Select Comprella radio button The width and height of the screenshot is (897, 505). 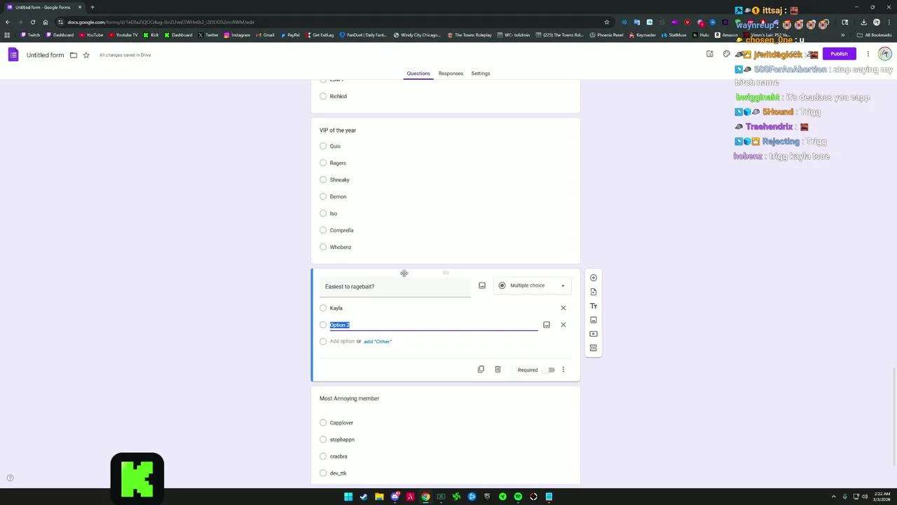[323, 230]
